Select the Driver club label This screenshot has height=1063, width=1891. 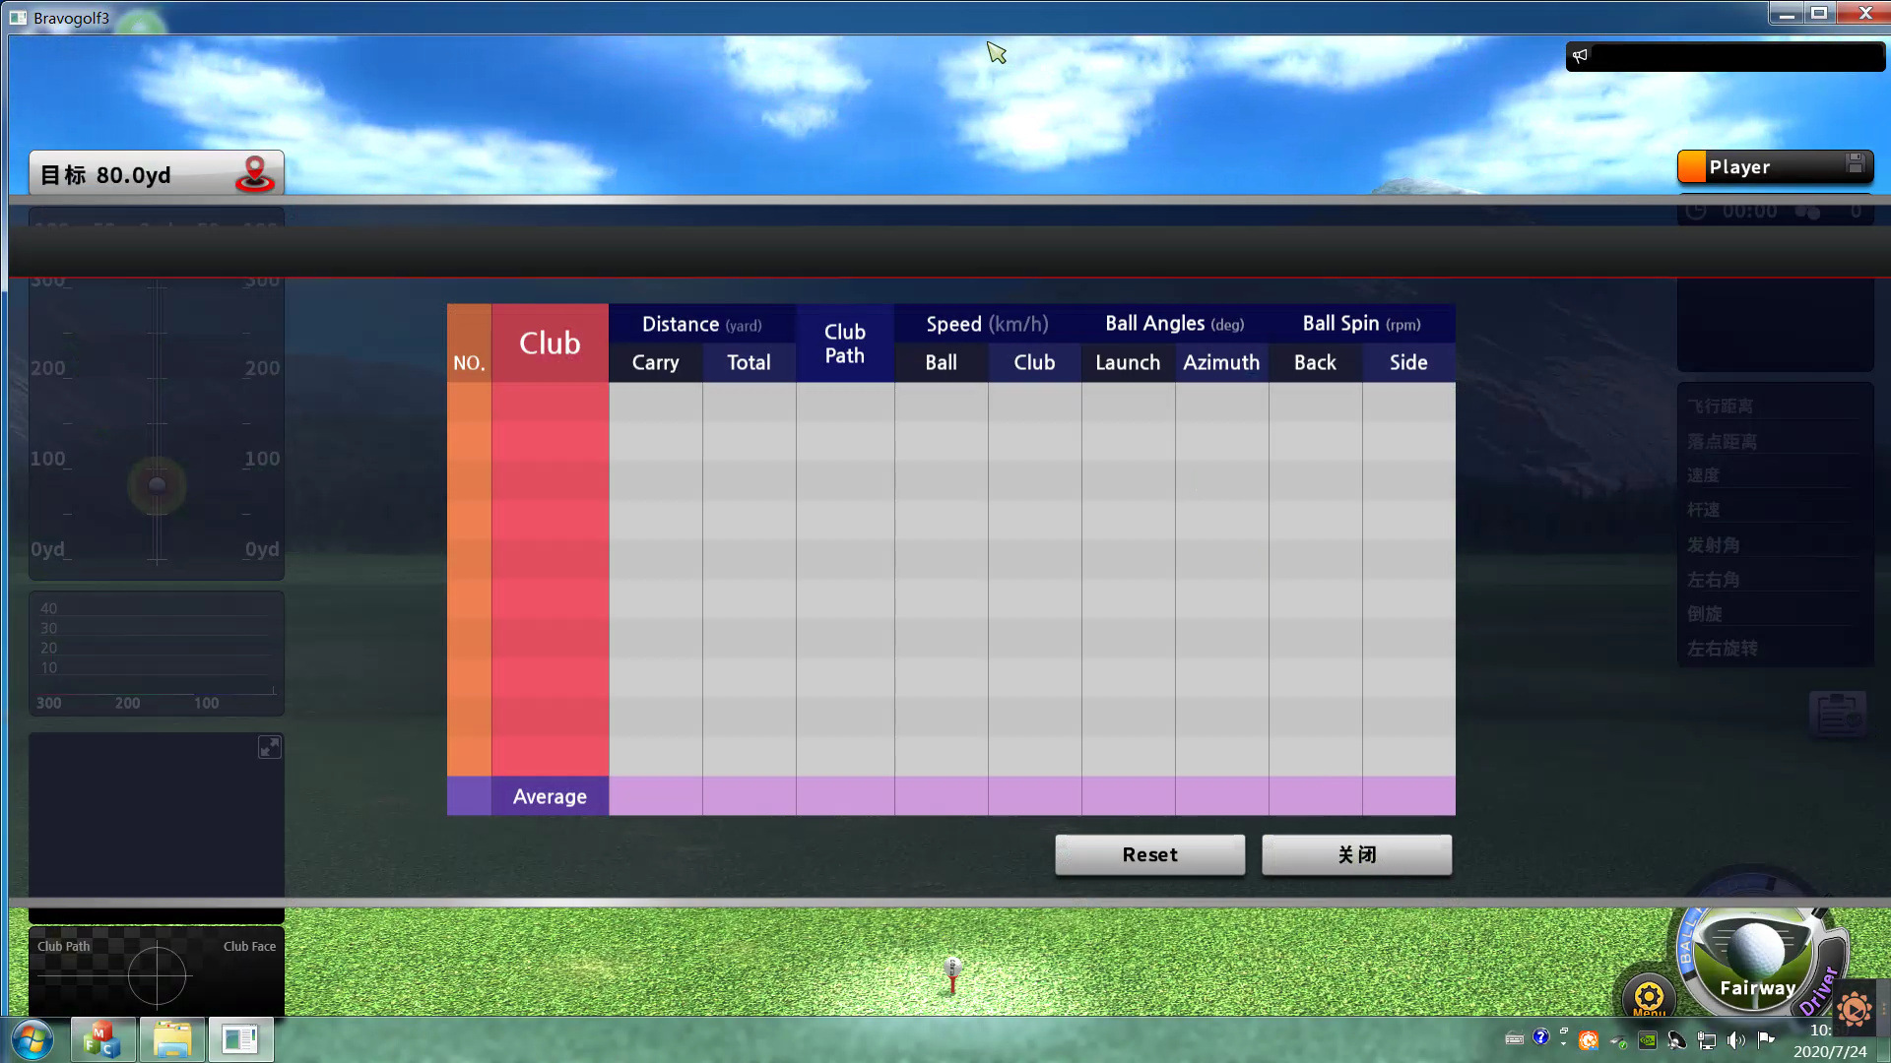pos(1819,991)
